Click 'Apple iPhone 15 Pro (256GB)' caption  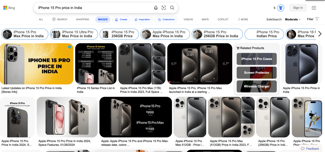click(x=273, y=143)
